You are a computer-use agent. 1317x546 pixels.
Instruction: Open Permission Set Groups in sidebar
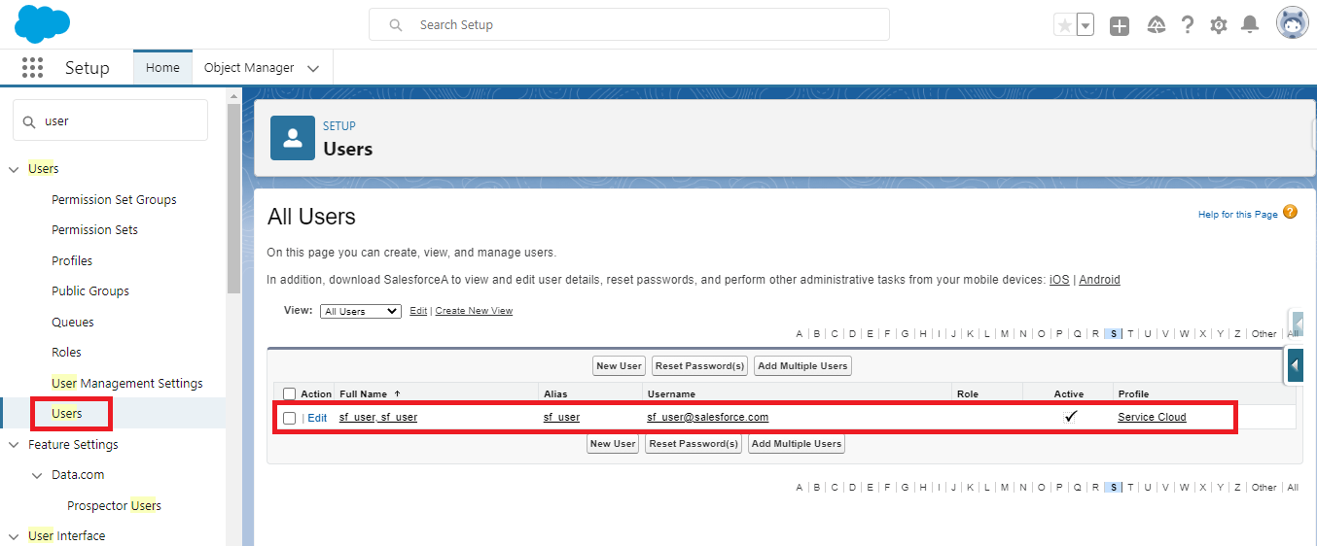coord(114,199)
